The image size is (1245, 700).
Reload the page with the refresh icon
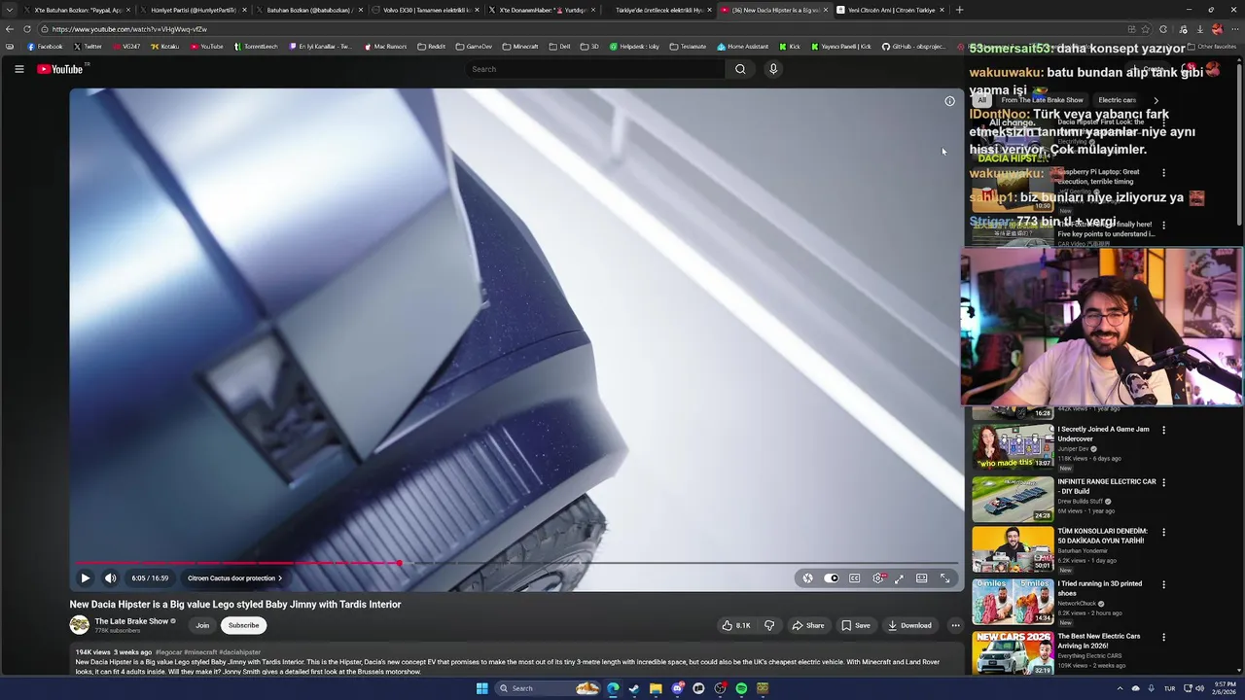[27, 29]
